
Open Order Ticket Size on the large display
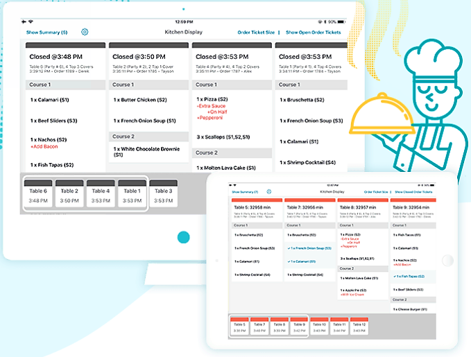(256, 32)
